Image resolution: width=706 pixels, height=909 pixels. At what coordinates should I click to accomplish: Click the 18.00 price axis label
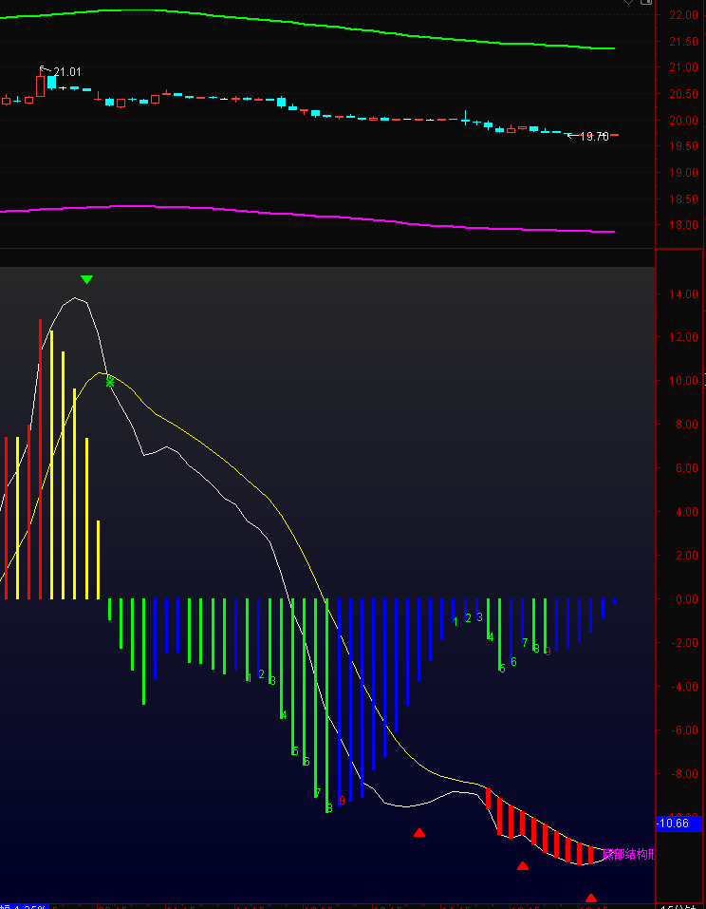coord(683,225)
